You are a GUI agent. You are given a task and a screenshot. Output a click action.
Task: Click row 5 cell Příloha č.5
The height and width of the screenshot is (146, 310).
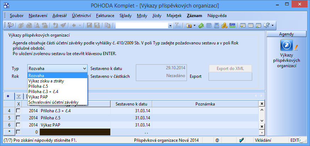coord(75,118)
